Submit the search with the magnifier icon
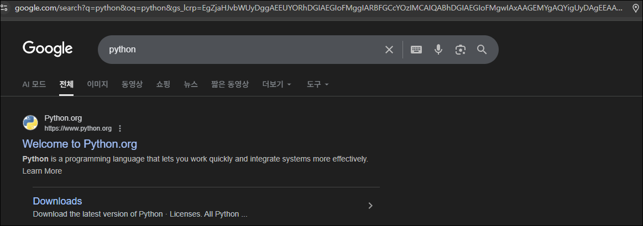Image resolution: width=643 pixels, height=226 pixels. (482, 50)
